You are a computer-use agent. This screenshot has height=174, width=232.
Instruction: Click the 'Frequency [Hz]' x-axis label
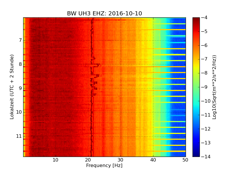[104, 165]
